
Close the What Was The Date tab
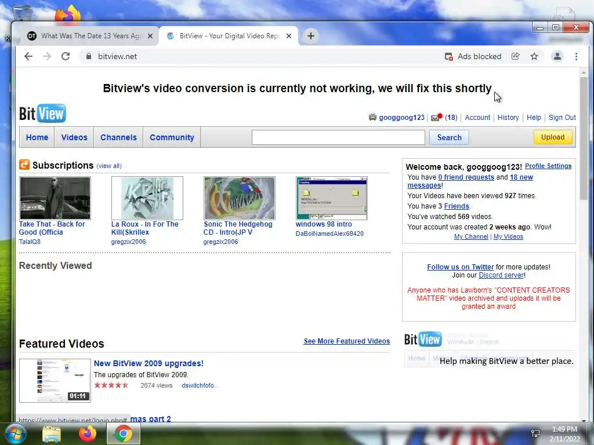click(150, 36)
